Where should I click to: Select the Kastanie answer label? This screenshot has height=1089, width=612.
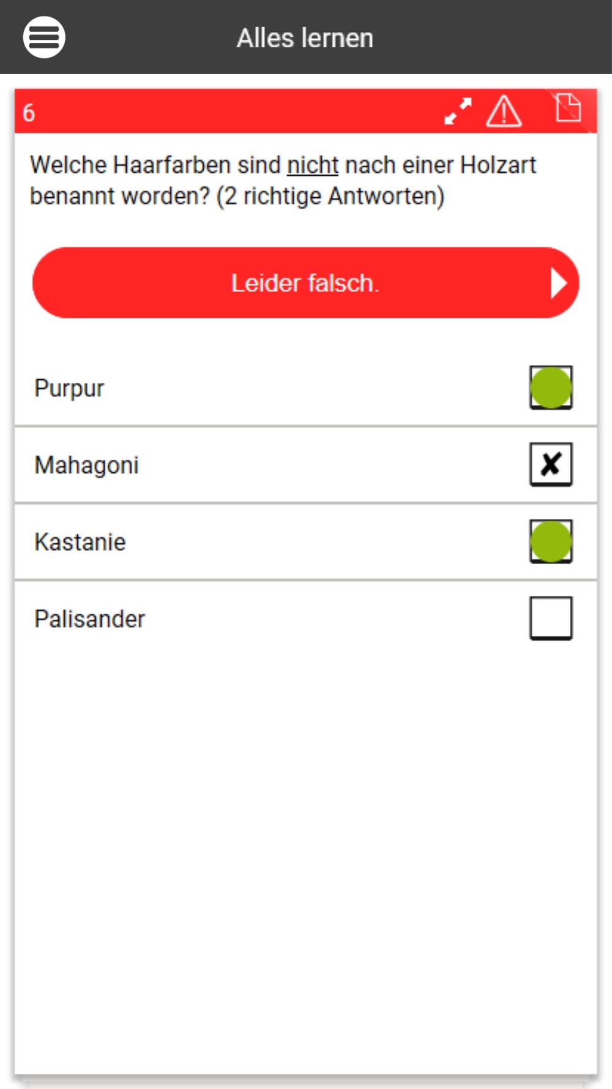pyautogui.click(x=80, y=542)
